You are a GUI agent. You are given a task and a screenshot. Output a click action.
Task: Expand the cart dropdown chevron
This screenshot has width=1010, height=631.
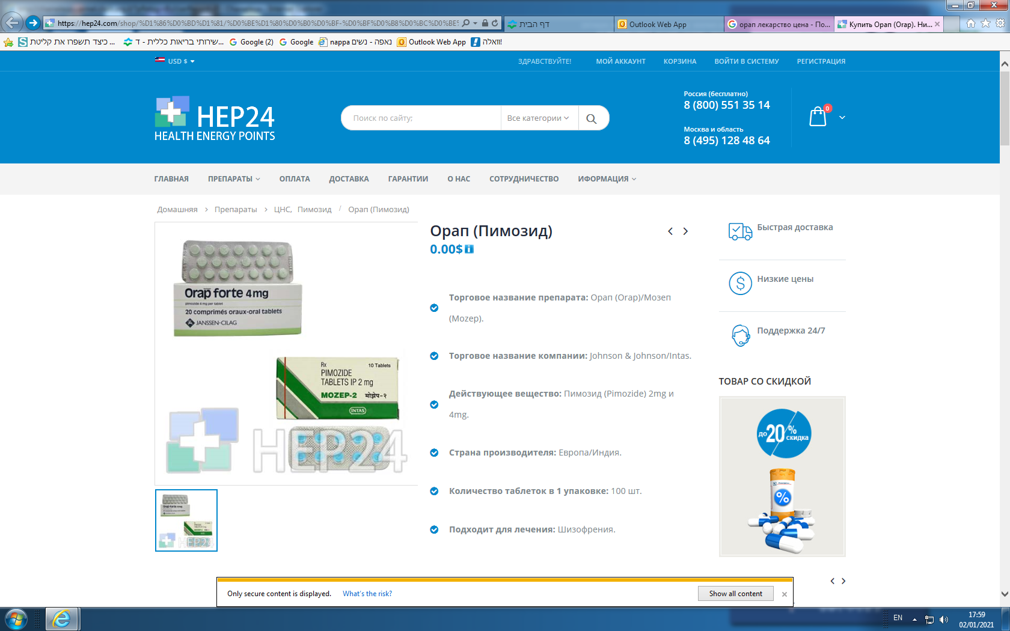pyautogui.click(x=842, y=118)
